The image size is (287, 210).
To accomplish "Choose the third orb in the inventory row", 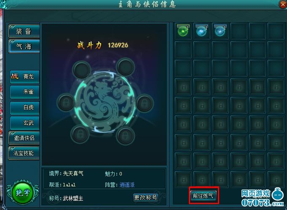I will 220,31.
